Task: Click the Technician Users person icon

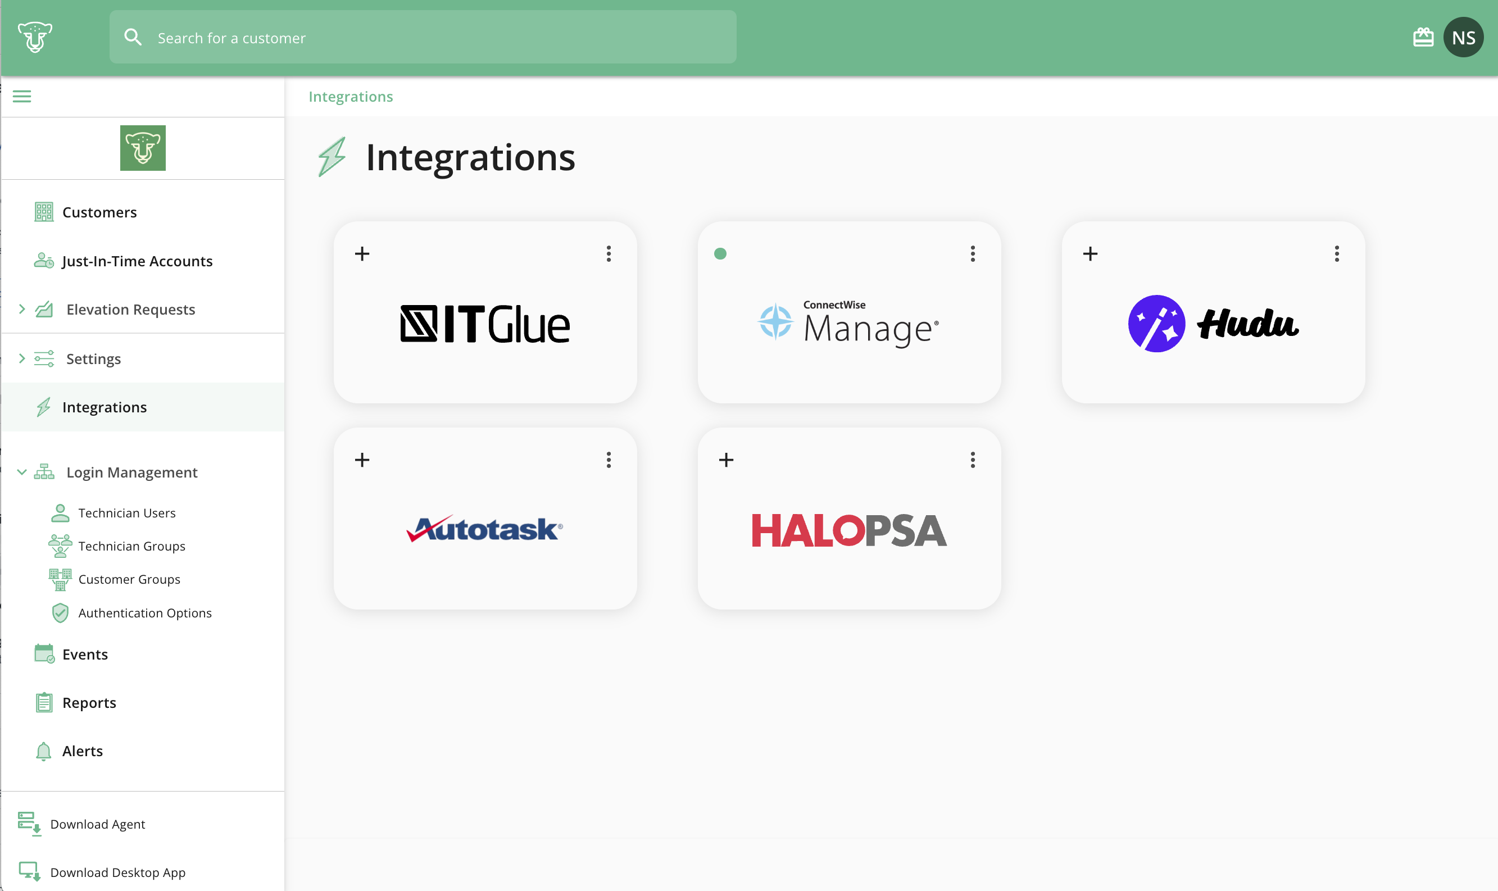Action: (60, 513)
